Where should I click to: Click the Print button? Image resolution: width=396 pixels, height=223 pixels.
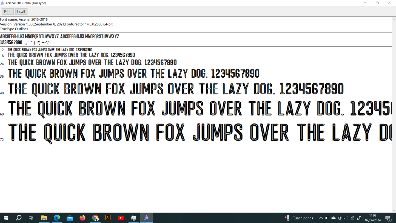click(7, 11)
